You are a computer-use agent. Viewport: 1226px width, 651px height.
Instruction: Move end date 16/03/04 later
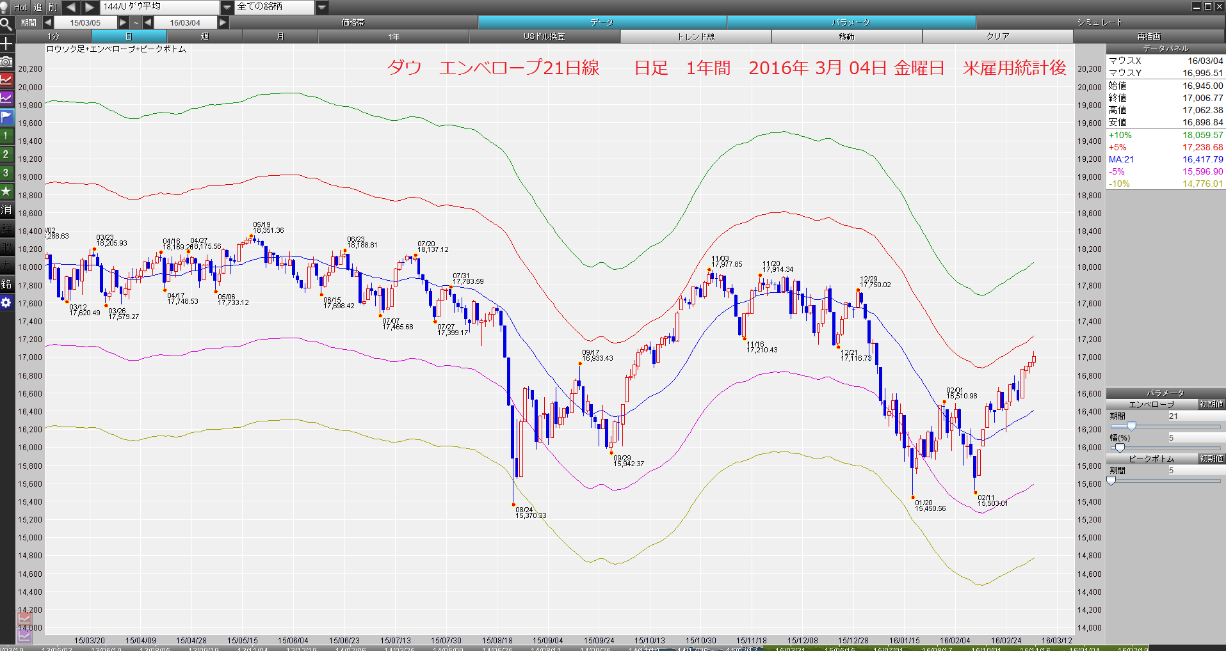[x=223, y=22]
